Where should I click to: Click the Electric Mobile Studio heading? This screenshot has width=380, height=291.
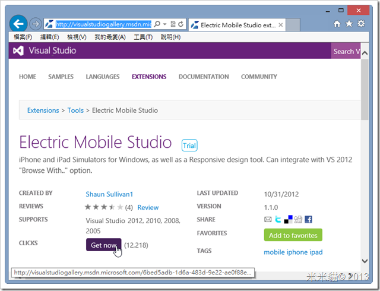tap(96, 142)
